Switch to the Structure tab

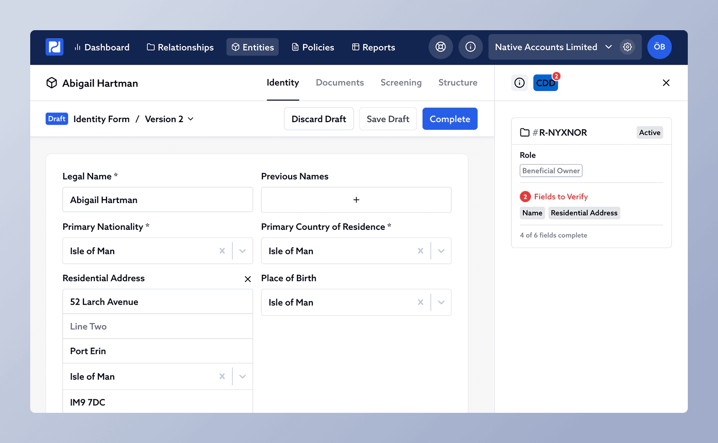(x=458, y=82)
